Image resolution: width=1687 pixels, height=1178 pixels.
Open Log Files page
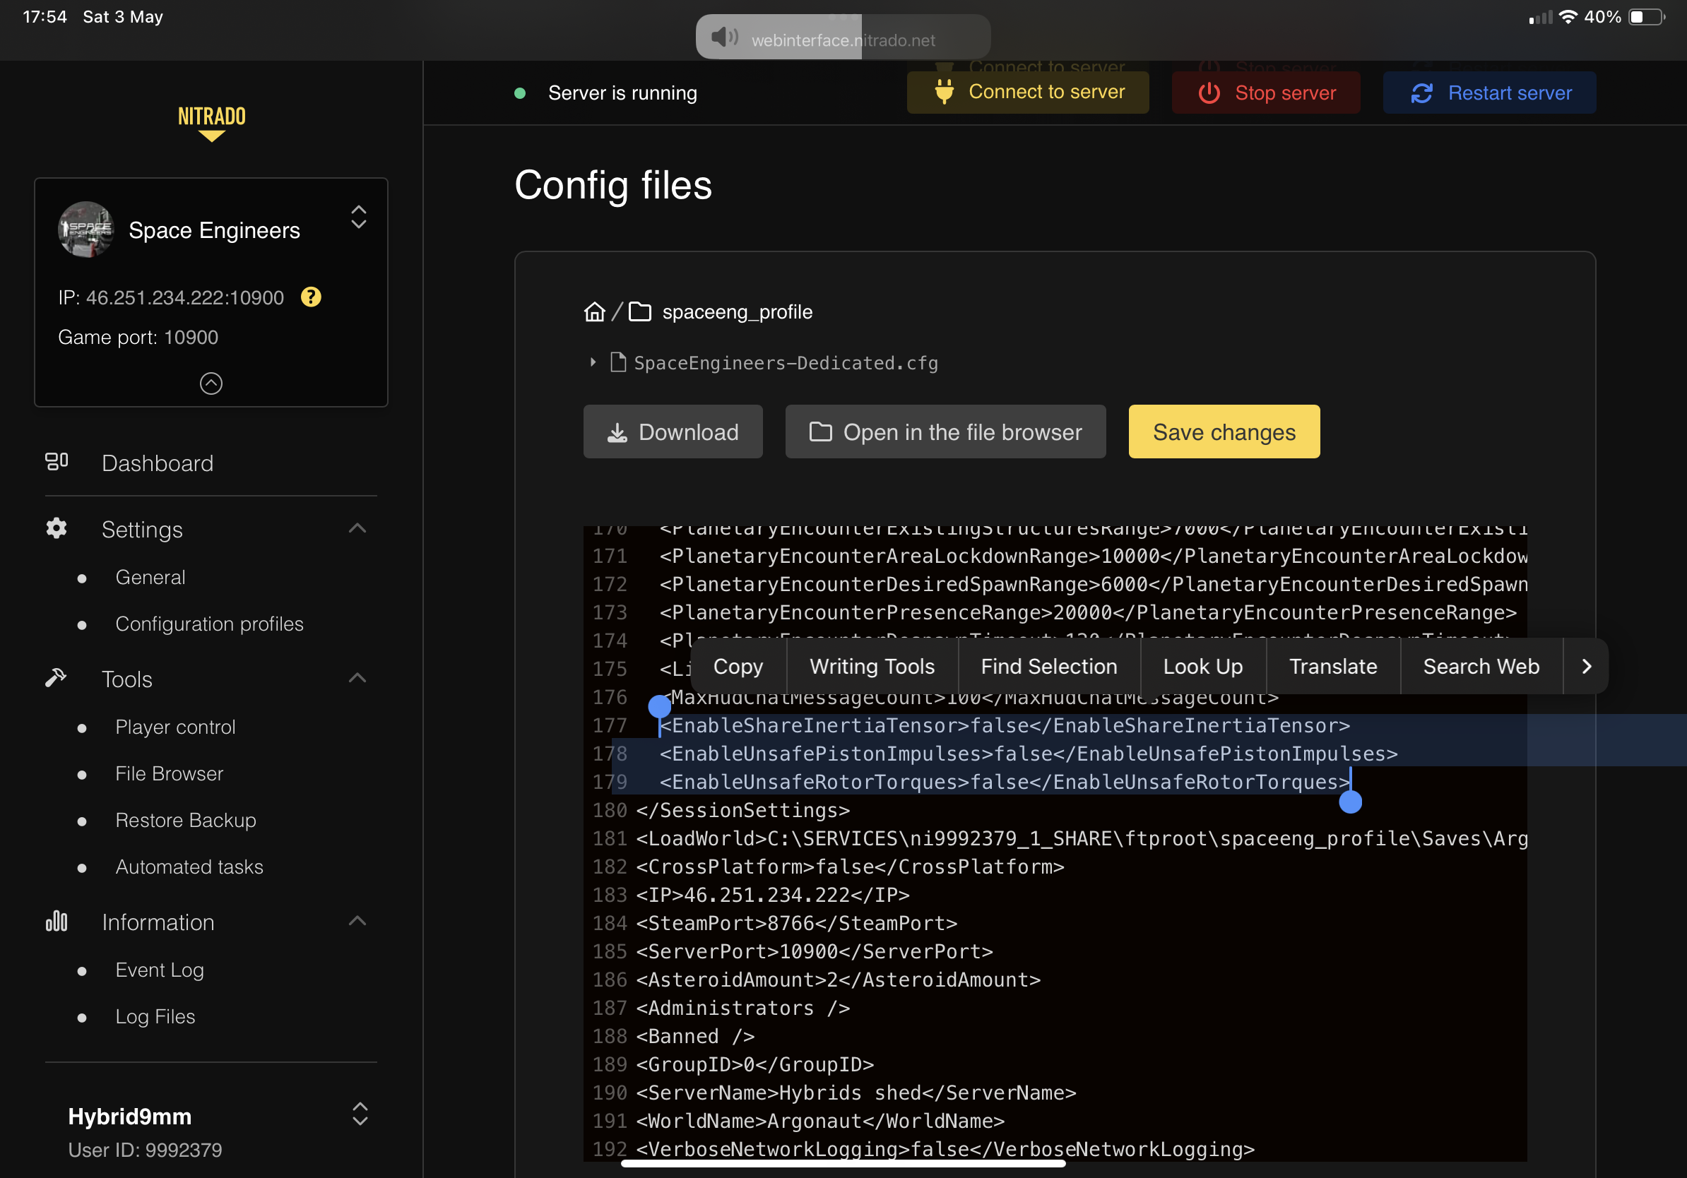155,1016
